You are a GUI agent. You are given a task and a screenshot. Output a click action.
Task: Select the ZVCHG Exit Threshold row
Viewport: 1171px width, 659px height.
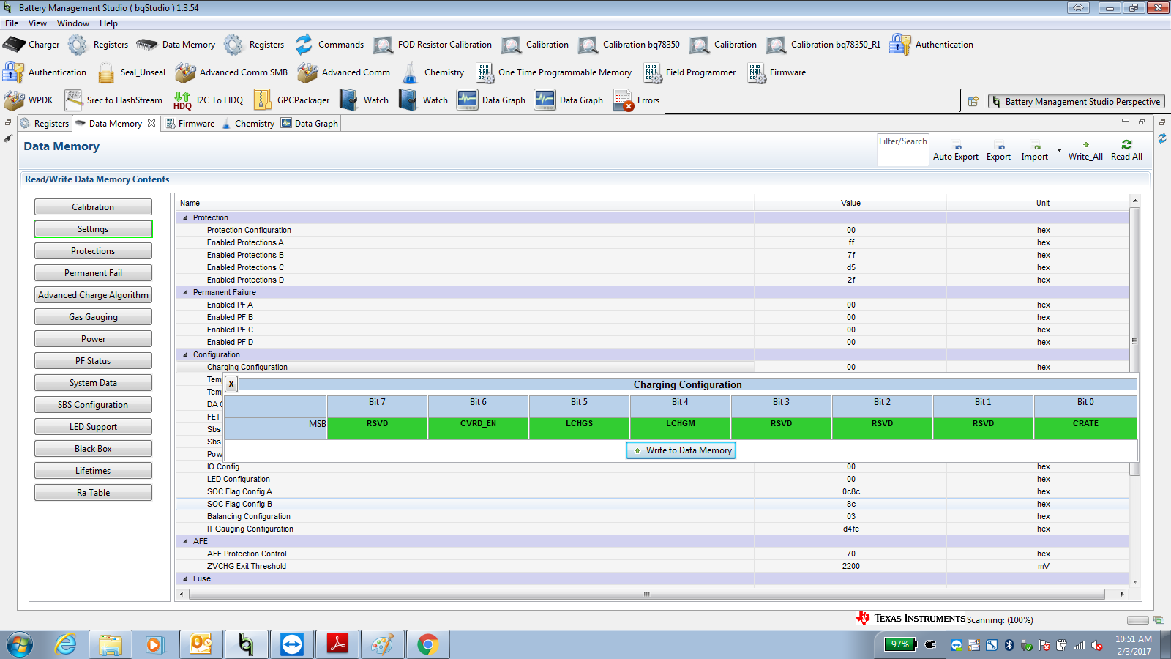[x=651, y=567]
